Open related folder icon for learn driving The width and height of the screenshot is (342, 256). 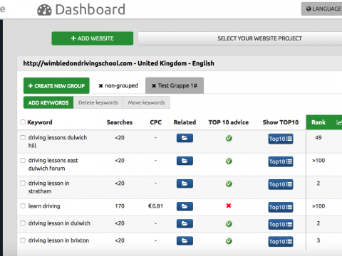pyautogui.click(x=185, y=206)
